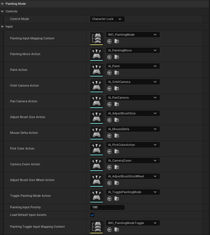The width and height of the screenshot is (210, 235).
Task: Use selected asset for Paint Action
Action: click(x=110, y=73)
